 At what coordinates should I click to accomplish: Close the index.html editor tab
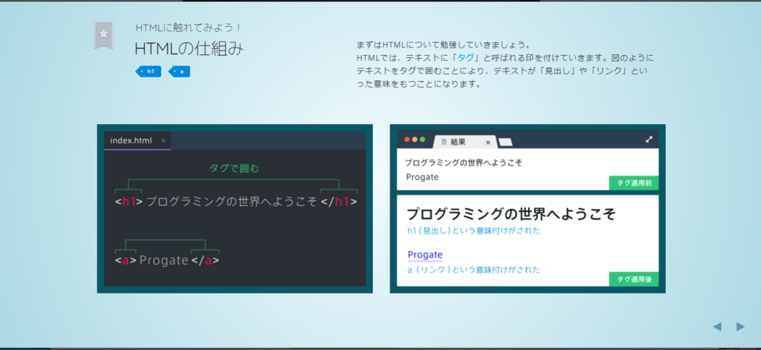pyautogui.click(x=163, y=140)
